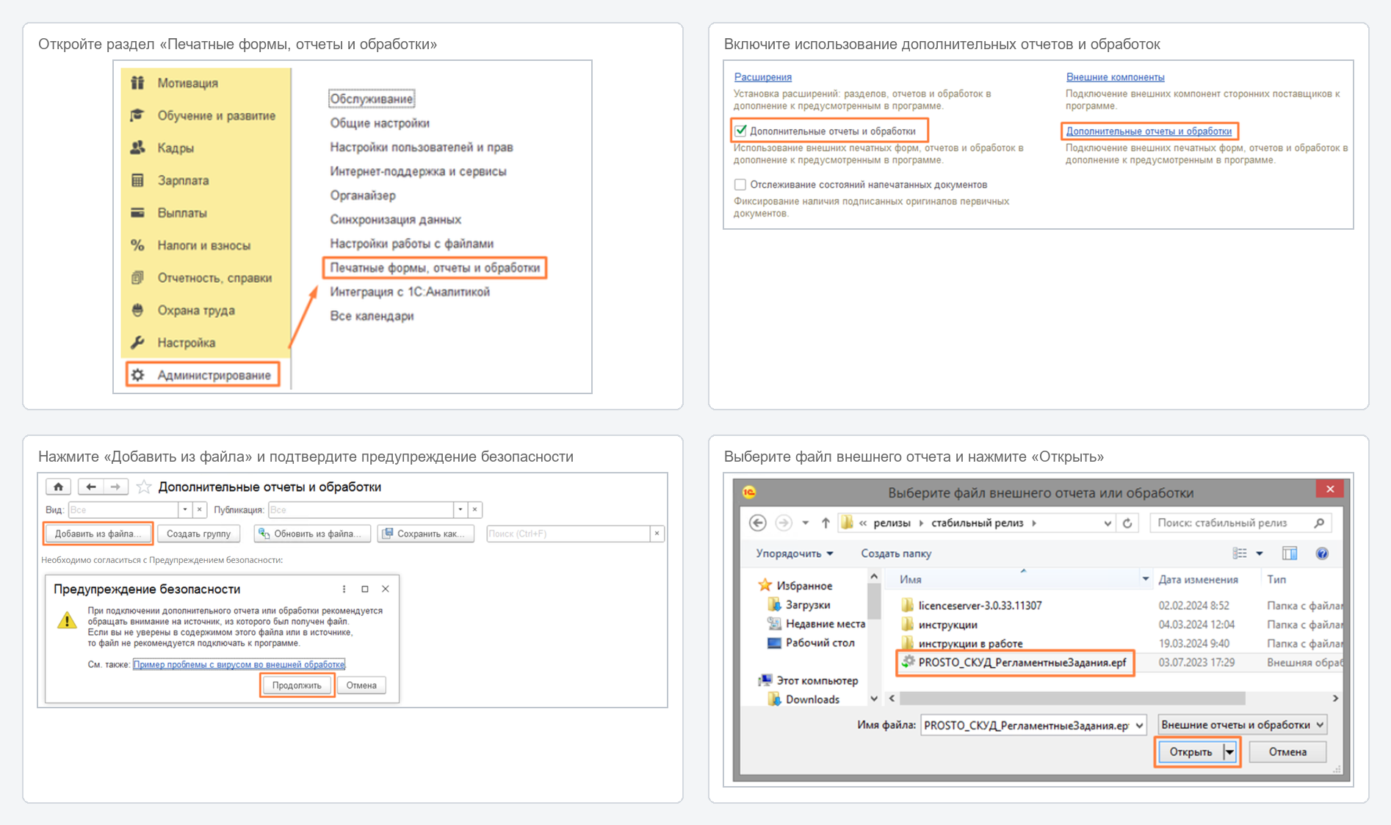Click the horizontal scrollbar in file list
Image resolution: width=1391 pixels, height=825 pixels.
1072,698
